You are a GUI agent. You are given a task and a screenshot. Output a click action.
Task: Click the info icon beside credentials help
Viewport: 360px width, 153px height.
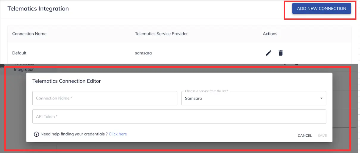36,134
